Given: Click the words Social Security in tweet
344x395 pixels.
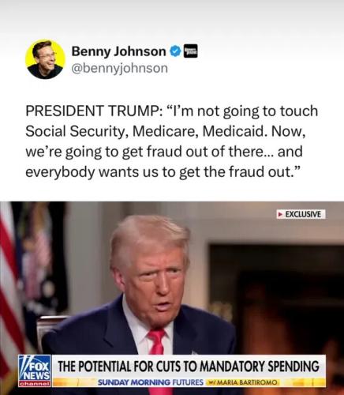Looking at the screenshot, I should tap(74, 131).
